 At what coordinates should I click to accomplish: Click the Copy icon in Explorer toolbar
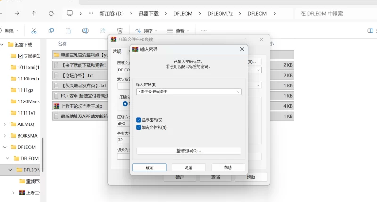pyautogui.click(x=51, y=31)
